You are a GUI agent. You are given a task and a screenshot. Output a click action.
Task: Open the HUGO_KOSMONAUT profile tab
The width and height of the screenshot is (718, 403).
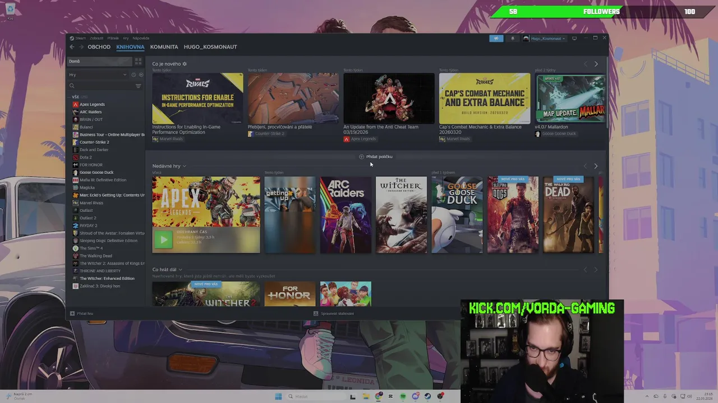click(210, 47)
